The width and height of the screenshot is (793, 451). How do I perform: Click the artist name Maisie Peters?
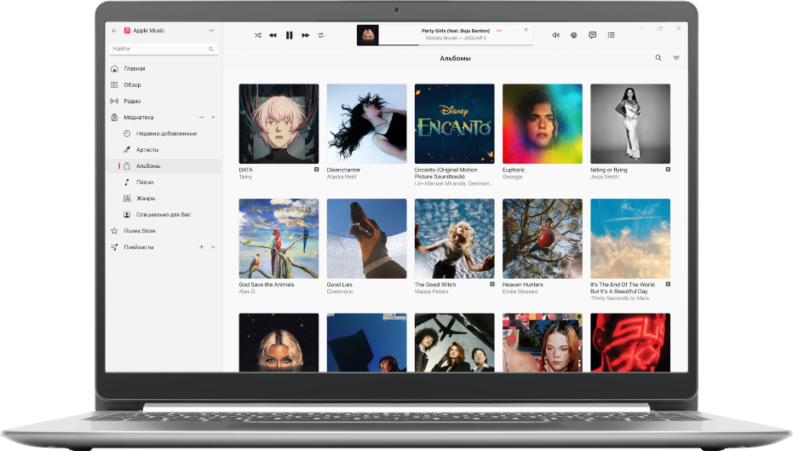(x=431, y=292)
